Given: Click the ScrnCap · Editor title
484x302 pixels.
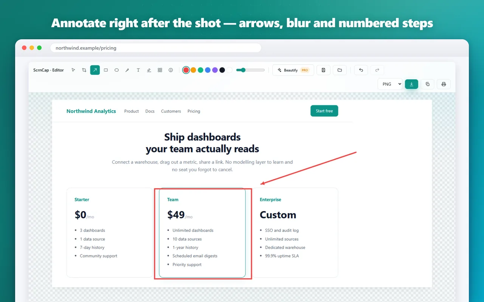Looking at the screenshot, I should coord(48,70).
